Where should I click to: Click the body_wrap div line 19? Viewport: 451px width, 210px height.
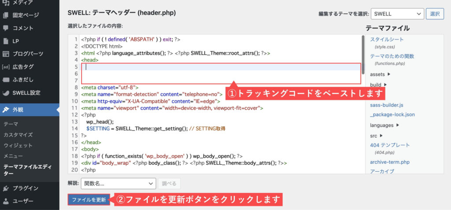tap(184, 163)
